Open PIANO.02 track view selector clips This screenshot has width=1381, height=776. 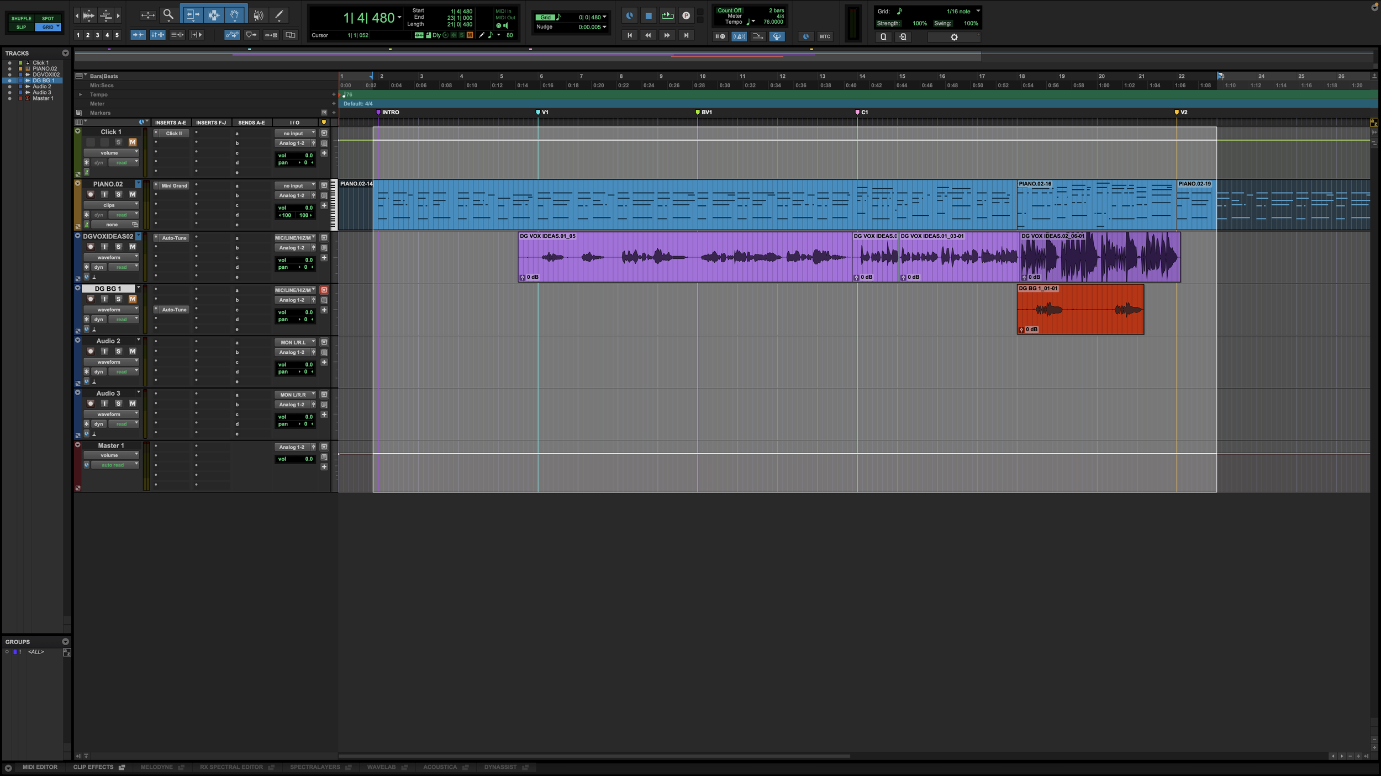(111, 205)
